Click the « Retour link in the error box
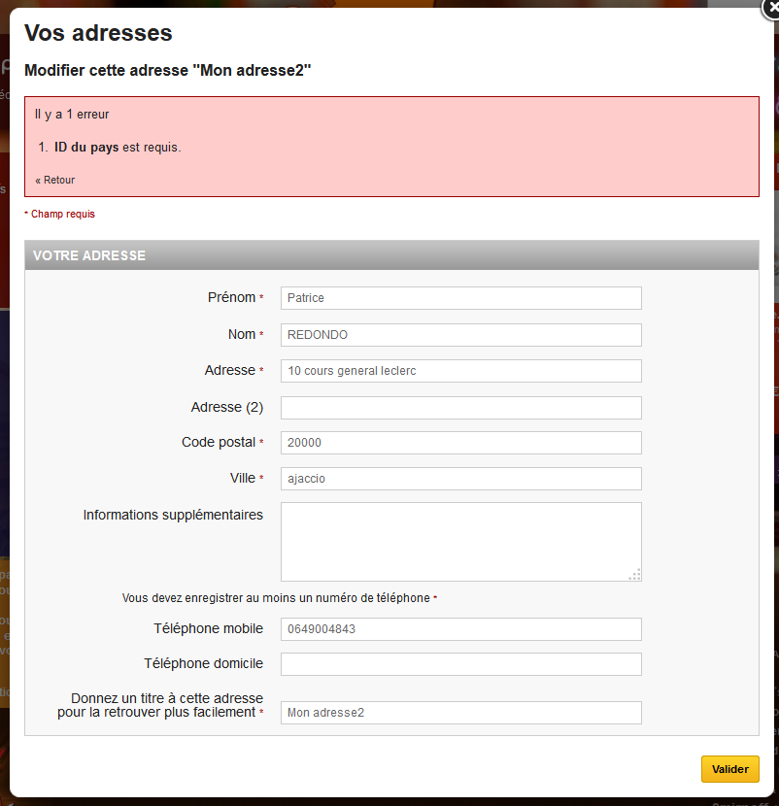The width and height of the screenshot is (779, 806). (x=55, y=180)
